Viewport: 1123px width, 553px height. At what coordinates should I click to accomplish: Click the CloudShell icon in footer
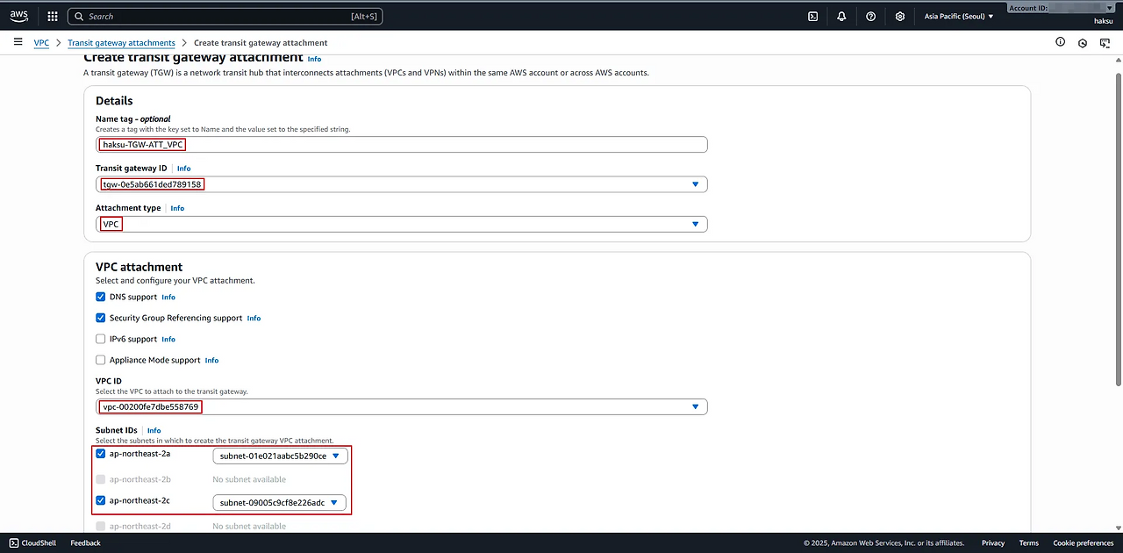click(14, 542)
